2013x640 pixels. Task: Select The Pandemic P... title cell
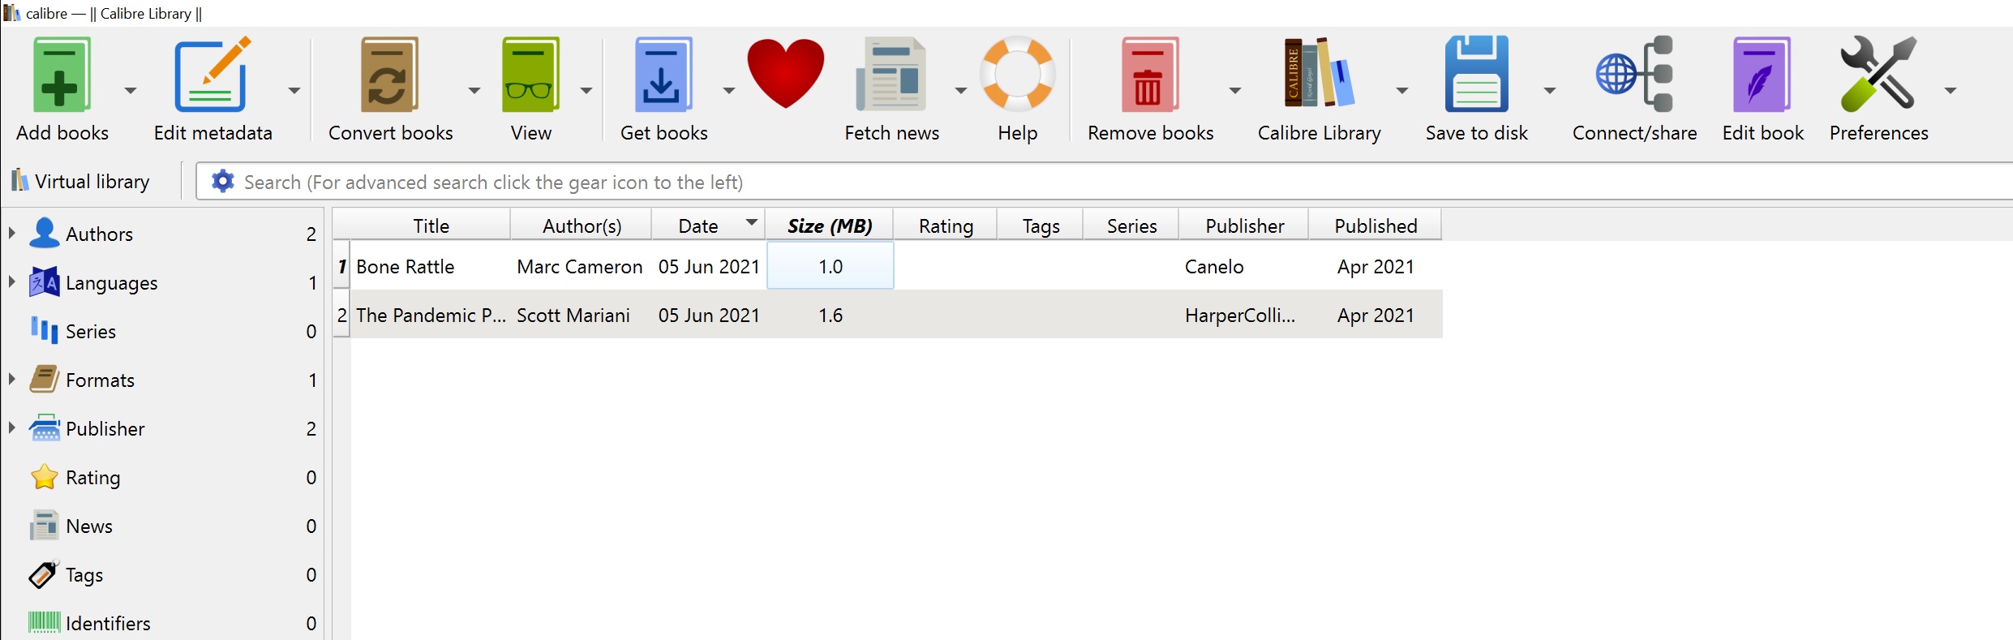431,315
